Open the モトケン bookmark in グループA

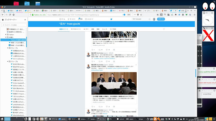pyautogui.click(x=18, y=59)
